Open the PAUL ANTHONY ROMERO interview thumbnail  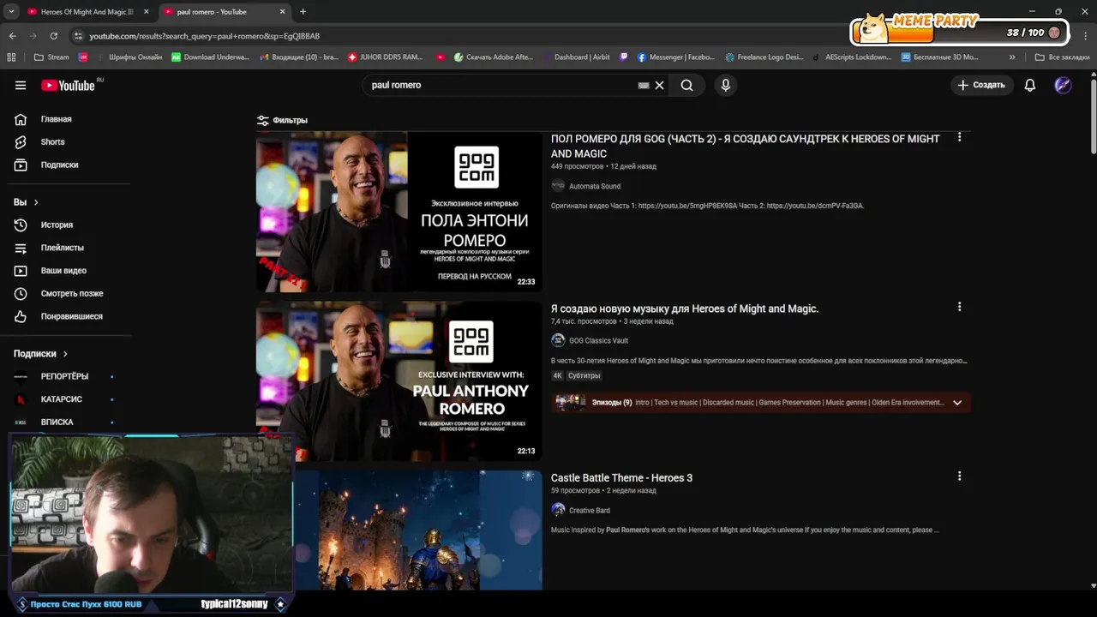pyautogui.click(x=399, y=380)
